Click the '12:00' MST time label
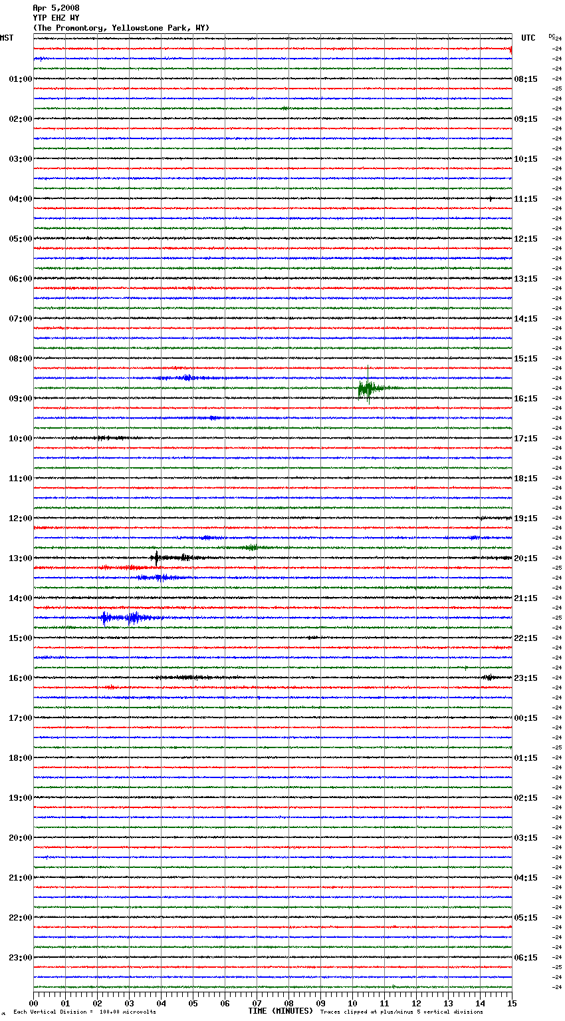This screenshot has width=565, height=1021. point(21,518)
